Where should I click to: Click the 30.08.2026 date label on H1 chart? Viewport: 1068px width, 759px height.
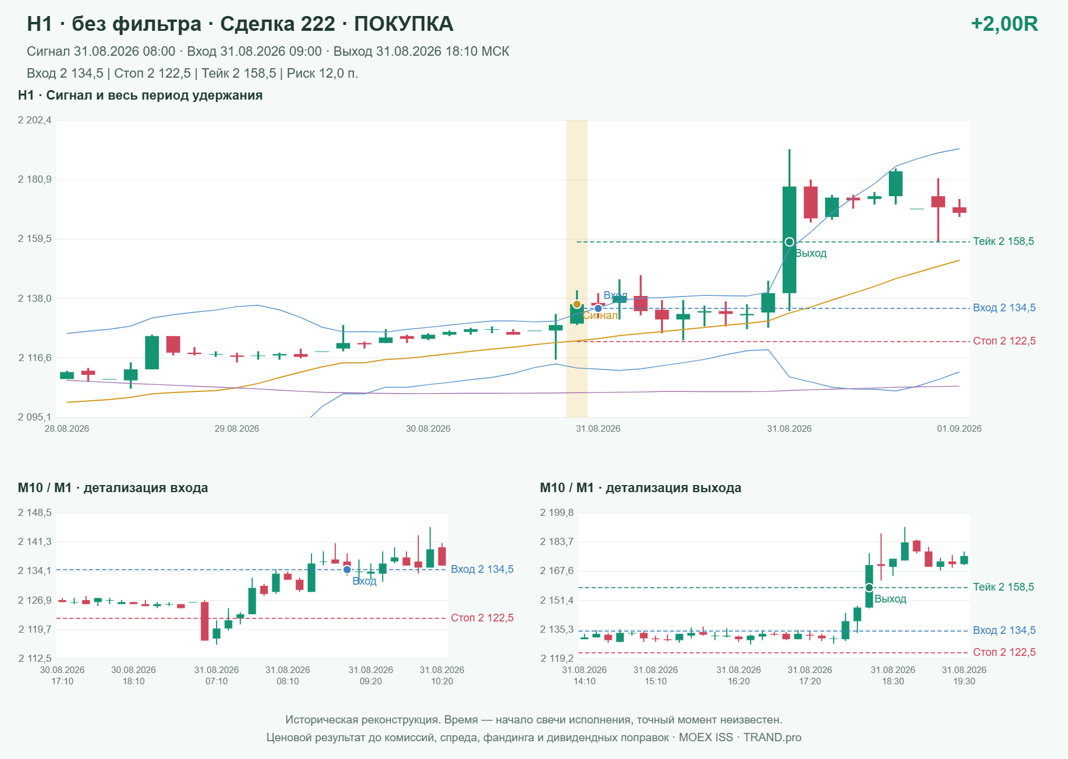tap(428, 429)
